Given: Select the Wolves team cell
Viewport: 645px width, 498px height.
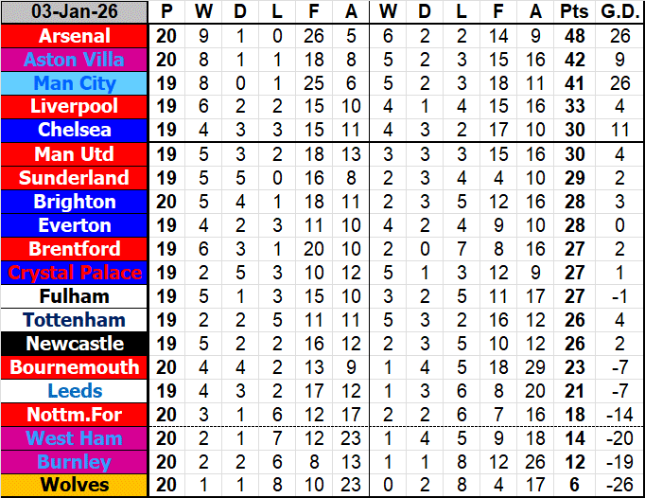Looking at the screenshot, I should [75, 486].
